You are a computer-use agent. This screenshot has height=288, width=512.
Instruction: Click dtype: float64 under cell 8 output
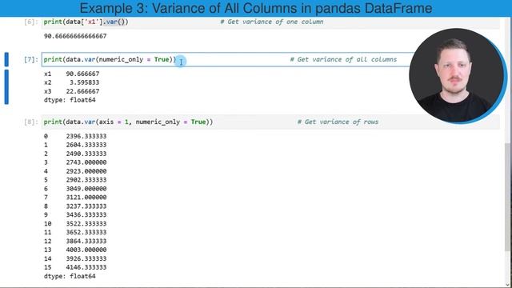point(70,276)
